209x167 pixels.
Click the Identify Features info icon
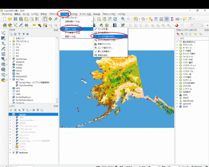coord(123,19)
